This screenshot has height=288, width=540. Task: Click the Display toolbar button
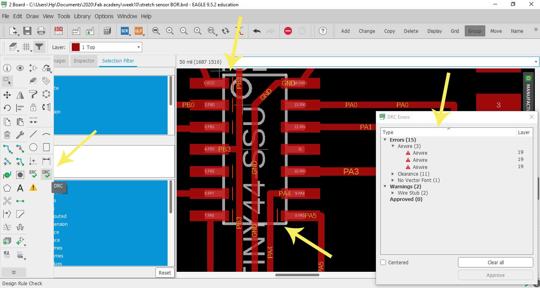coord(435,31)
